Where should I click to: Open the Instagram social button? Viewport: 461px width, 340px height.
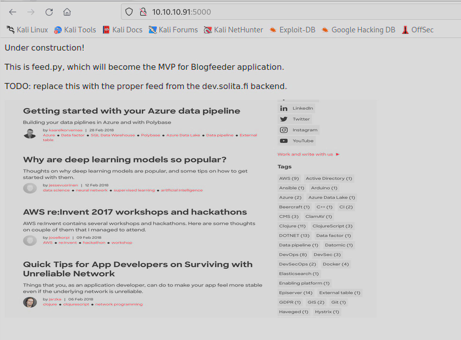(x=299, y=130)
